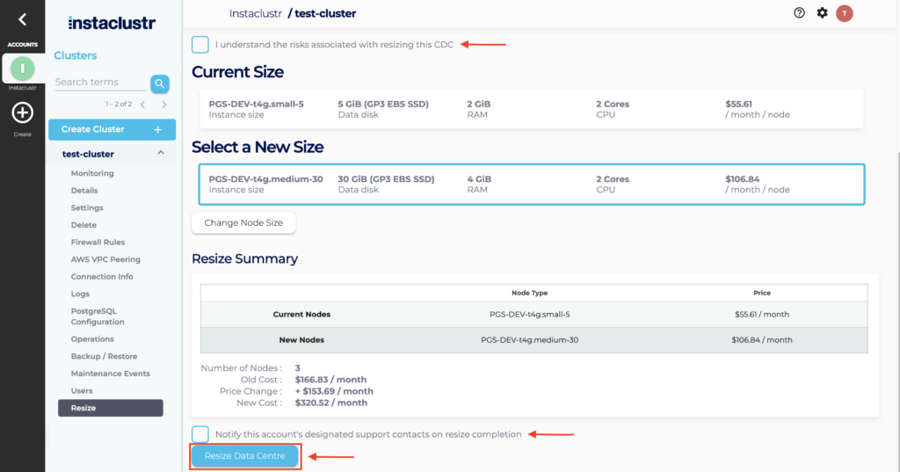Enable notify support contacts on completion
Image resolution: width=900 pixels, height=472 pixels.
200,434
